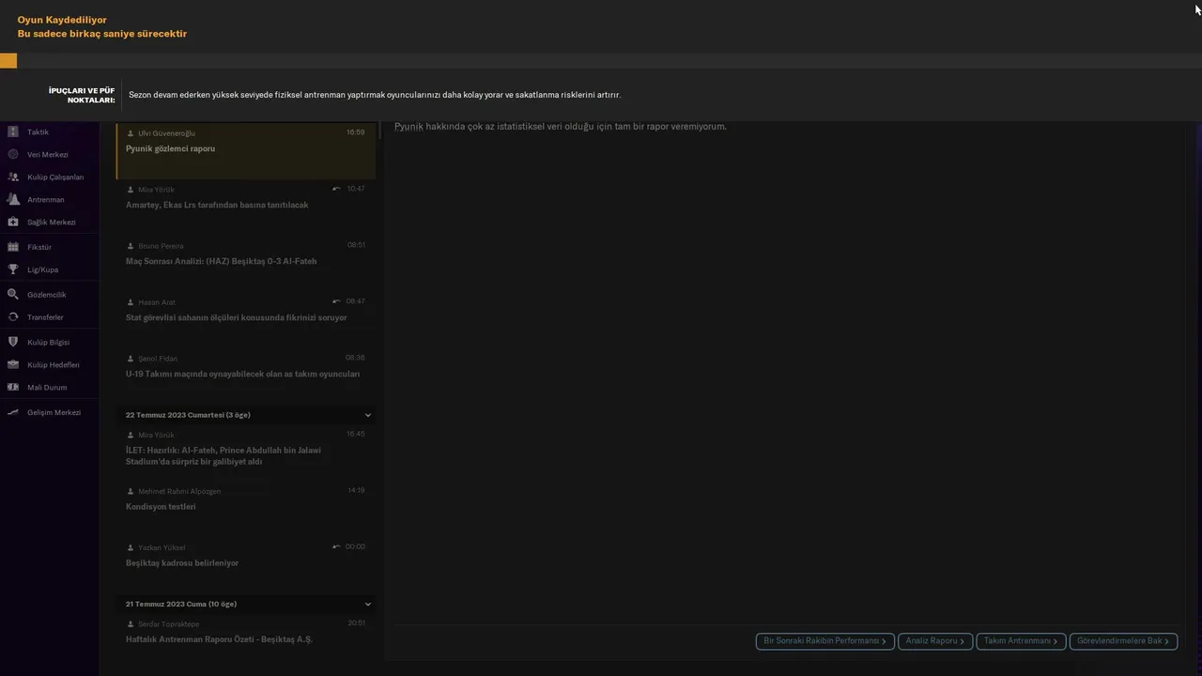Click the Gözlemcilik magnifier icon
The image size is (1202, 676).
13,295
